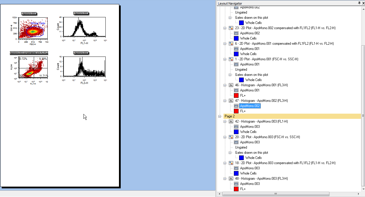The width and height of the screenshot is (365, 197).
Task: Click the histogram icon for item 48
Action: [x=231, y=179]
